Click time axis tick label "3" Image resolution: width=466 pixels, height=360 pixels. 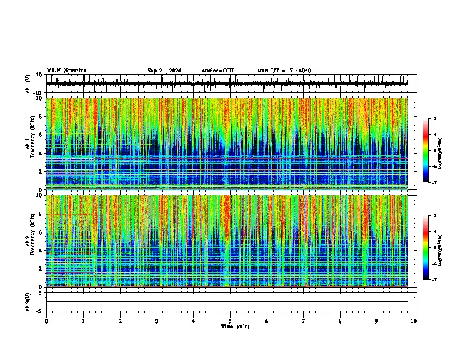[x=157, y=321]
